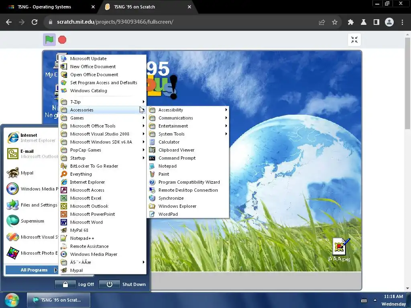
Task: Go back in browser
Action: [9, 22]
